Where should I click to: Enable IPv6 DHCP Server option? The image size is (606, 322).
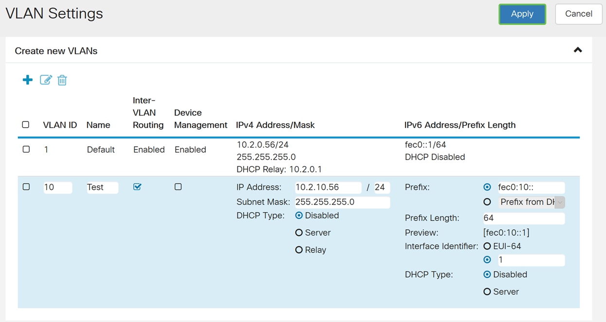pyautogui.click(x=487, y=291)
